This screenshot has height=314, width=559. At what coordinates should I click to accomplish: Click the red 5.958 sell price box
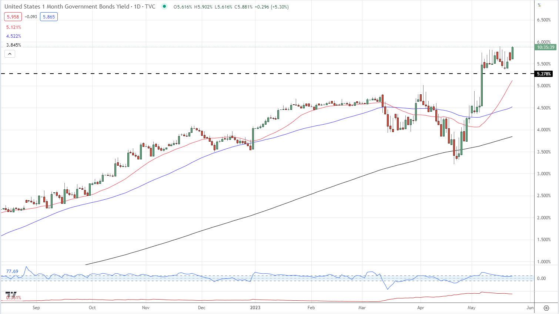pos(13,17)
